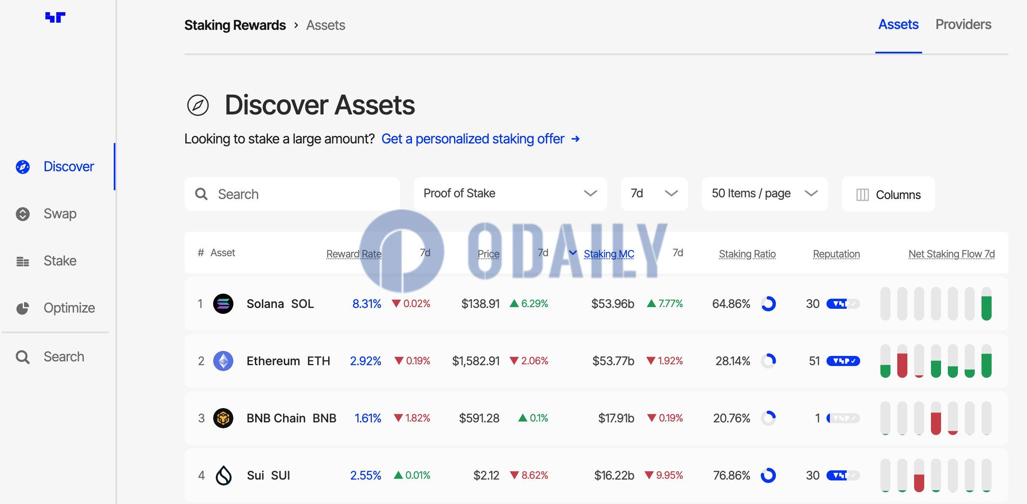Click the sidebar Search magnifier icon
1027x504 pixels.
pyautogui.click(x=23, y=357)
